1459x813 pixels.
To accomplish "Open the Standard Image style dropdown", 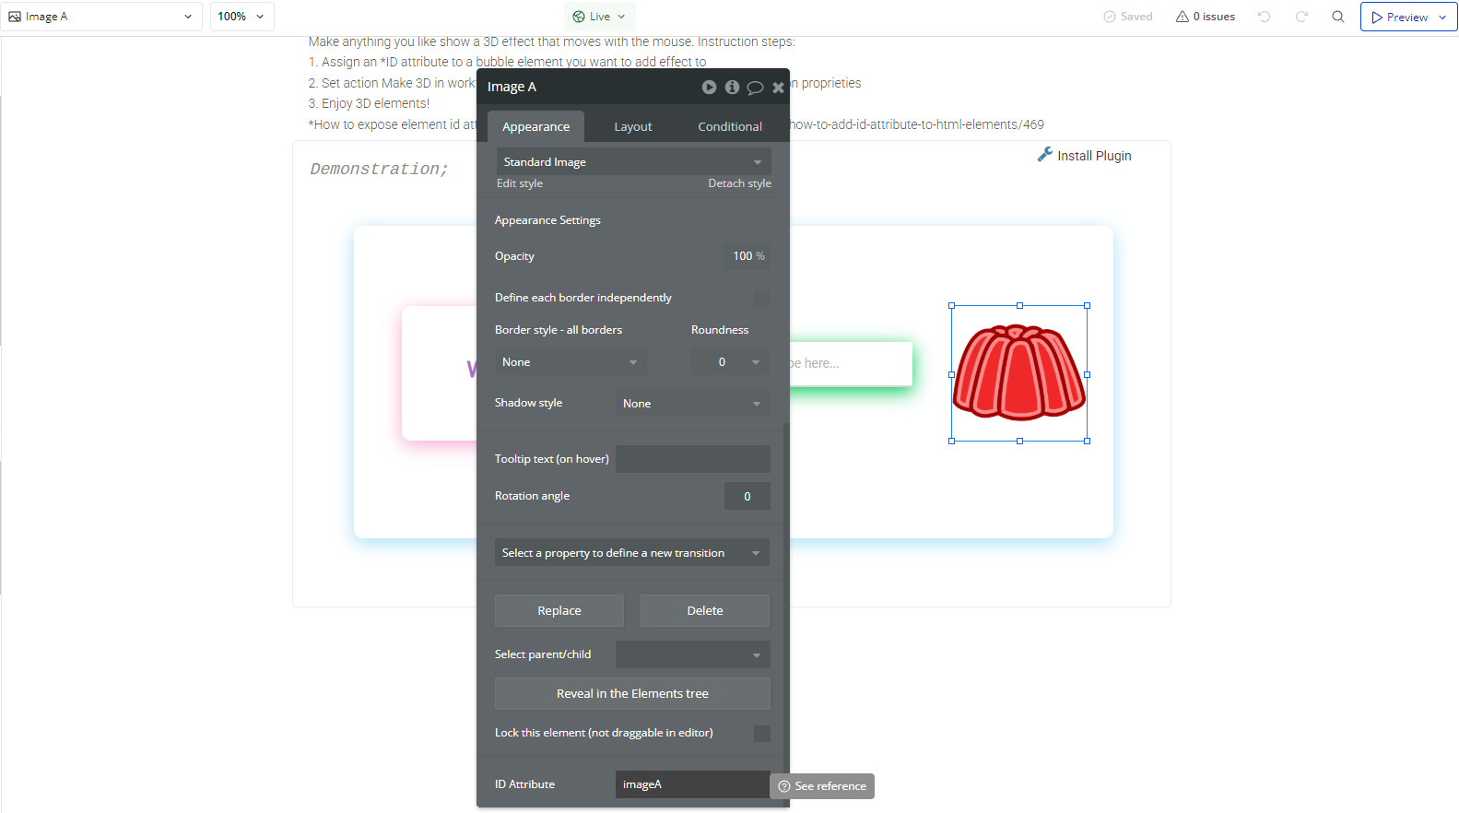I will [633, 161].
